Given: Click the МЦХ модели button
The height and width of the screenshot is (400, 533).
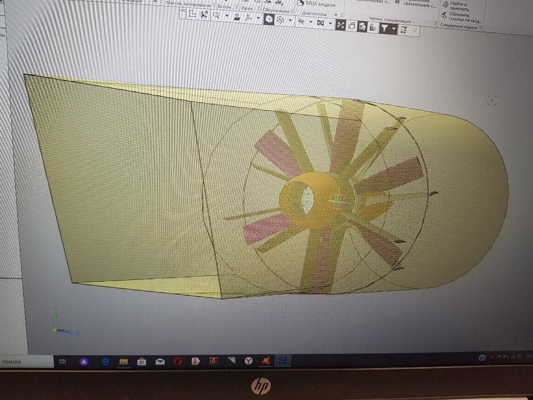Looking at the screenshot, I should (x=316, y=3).
